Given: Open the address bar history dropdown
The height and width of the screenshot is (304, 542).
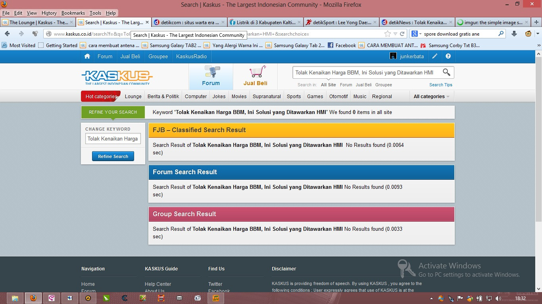Looking at the screenshot, I should tap(395, 34).
